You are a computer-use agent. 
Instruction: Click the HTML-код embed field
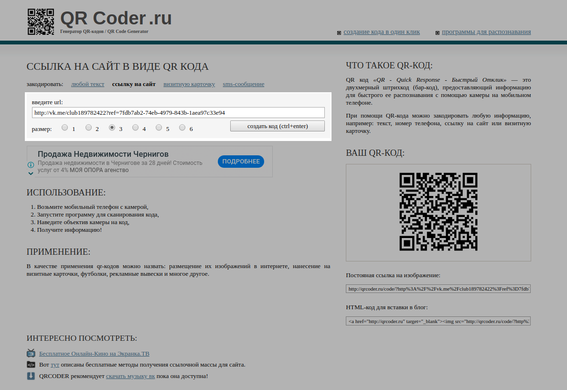(x=439, y=321)
